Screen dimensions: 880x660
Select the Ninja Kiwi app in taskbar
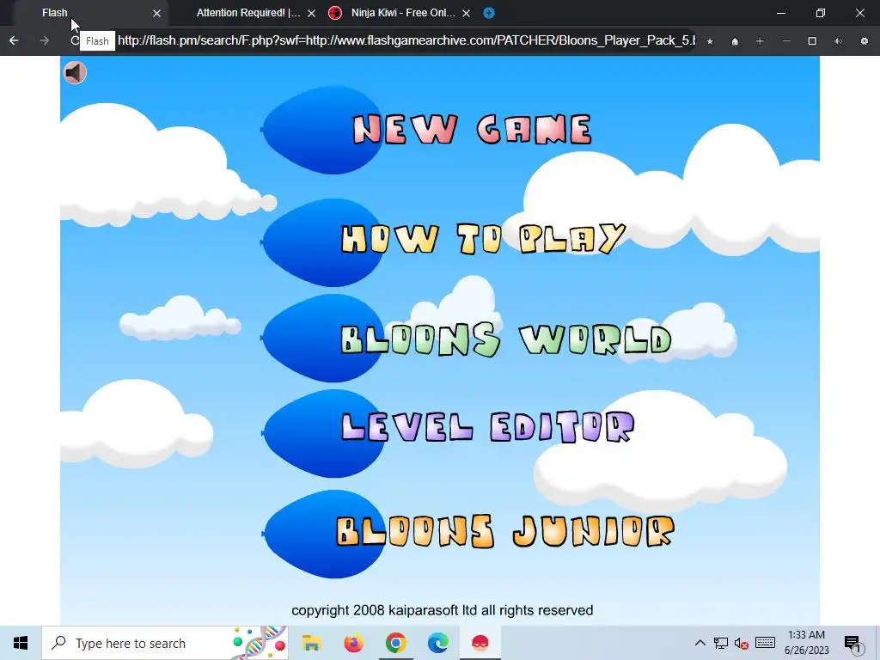[480, 643]
